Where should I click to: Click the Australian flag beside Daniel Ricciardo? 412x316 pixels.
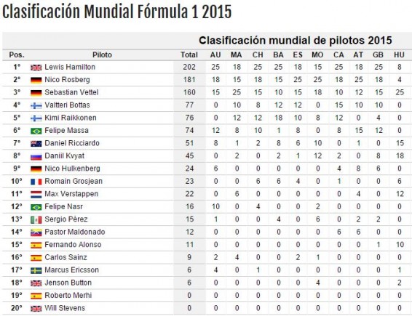(x=36, y=143)
